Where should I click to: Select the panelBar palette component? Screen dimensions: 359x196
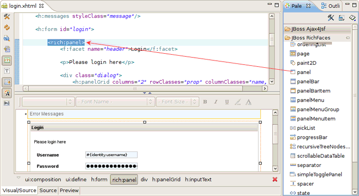[304, 81]
